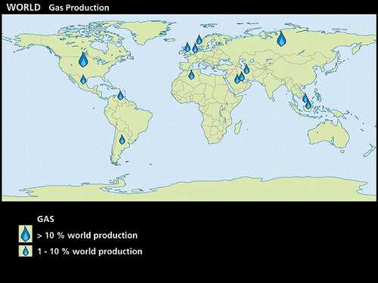Click the large drop legend icon
Screen dimensions: 378x283
point(26,234)
